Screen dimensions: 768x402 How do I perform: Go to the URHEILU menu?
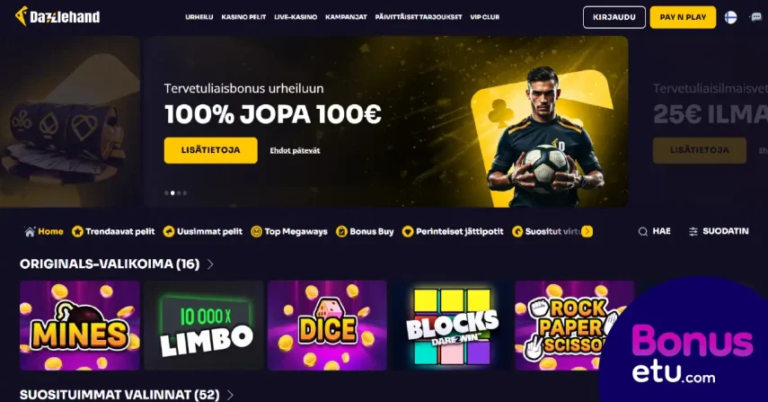tap(199, 17)
